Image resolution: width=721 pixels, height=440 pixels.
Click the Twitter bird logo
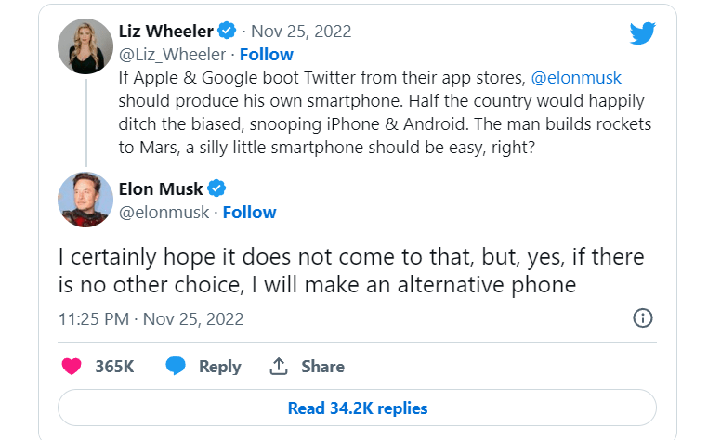click(x=643, y=32)
